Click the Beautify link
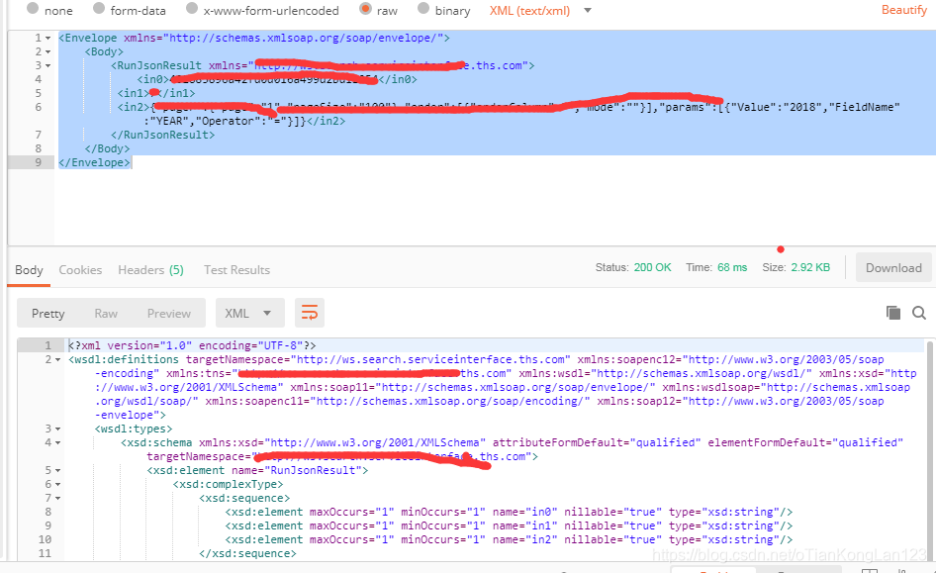936x573 pixels. click(903, 10)
